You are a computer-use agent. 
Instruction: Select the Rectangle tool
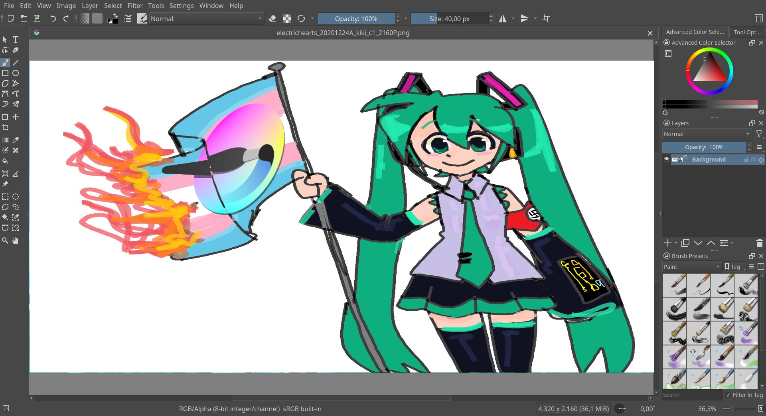[x=5, y=73]
